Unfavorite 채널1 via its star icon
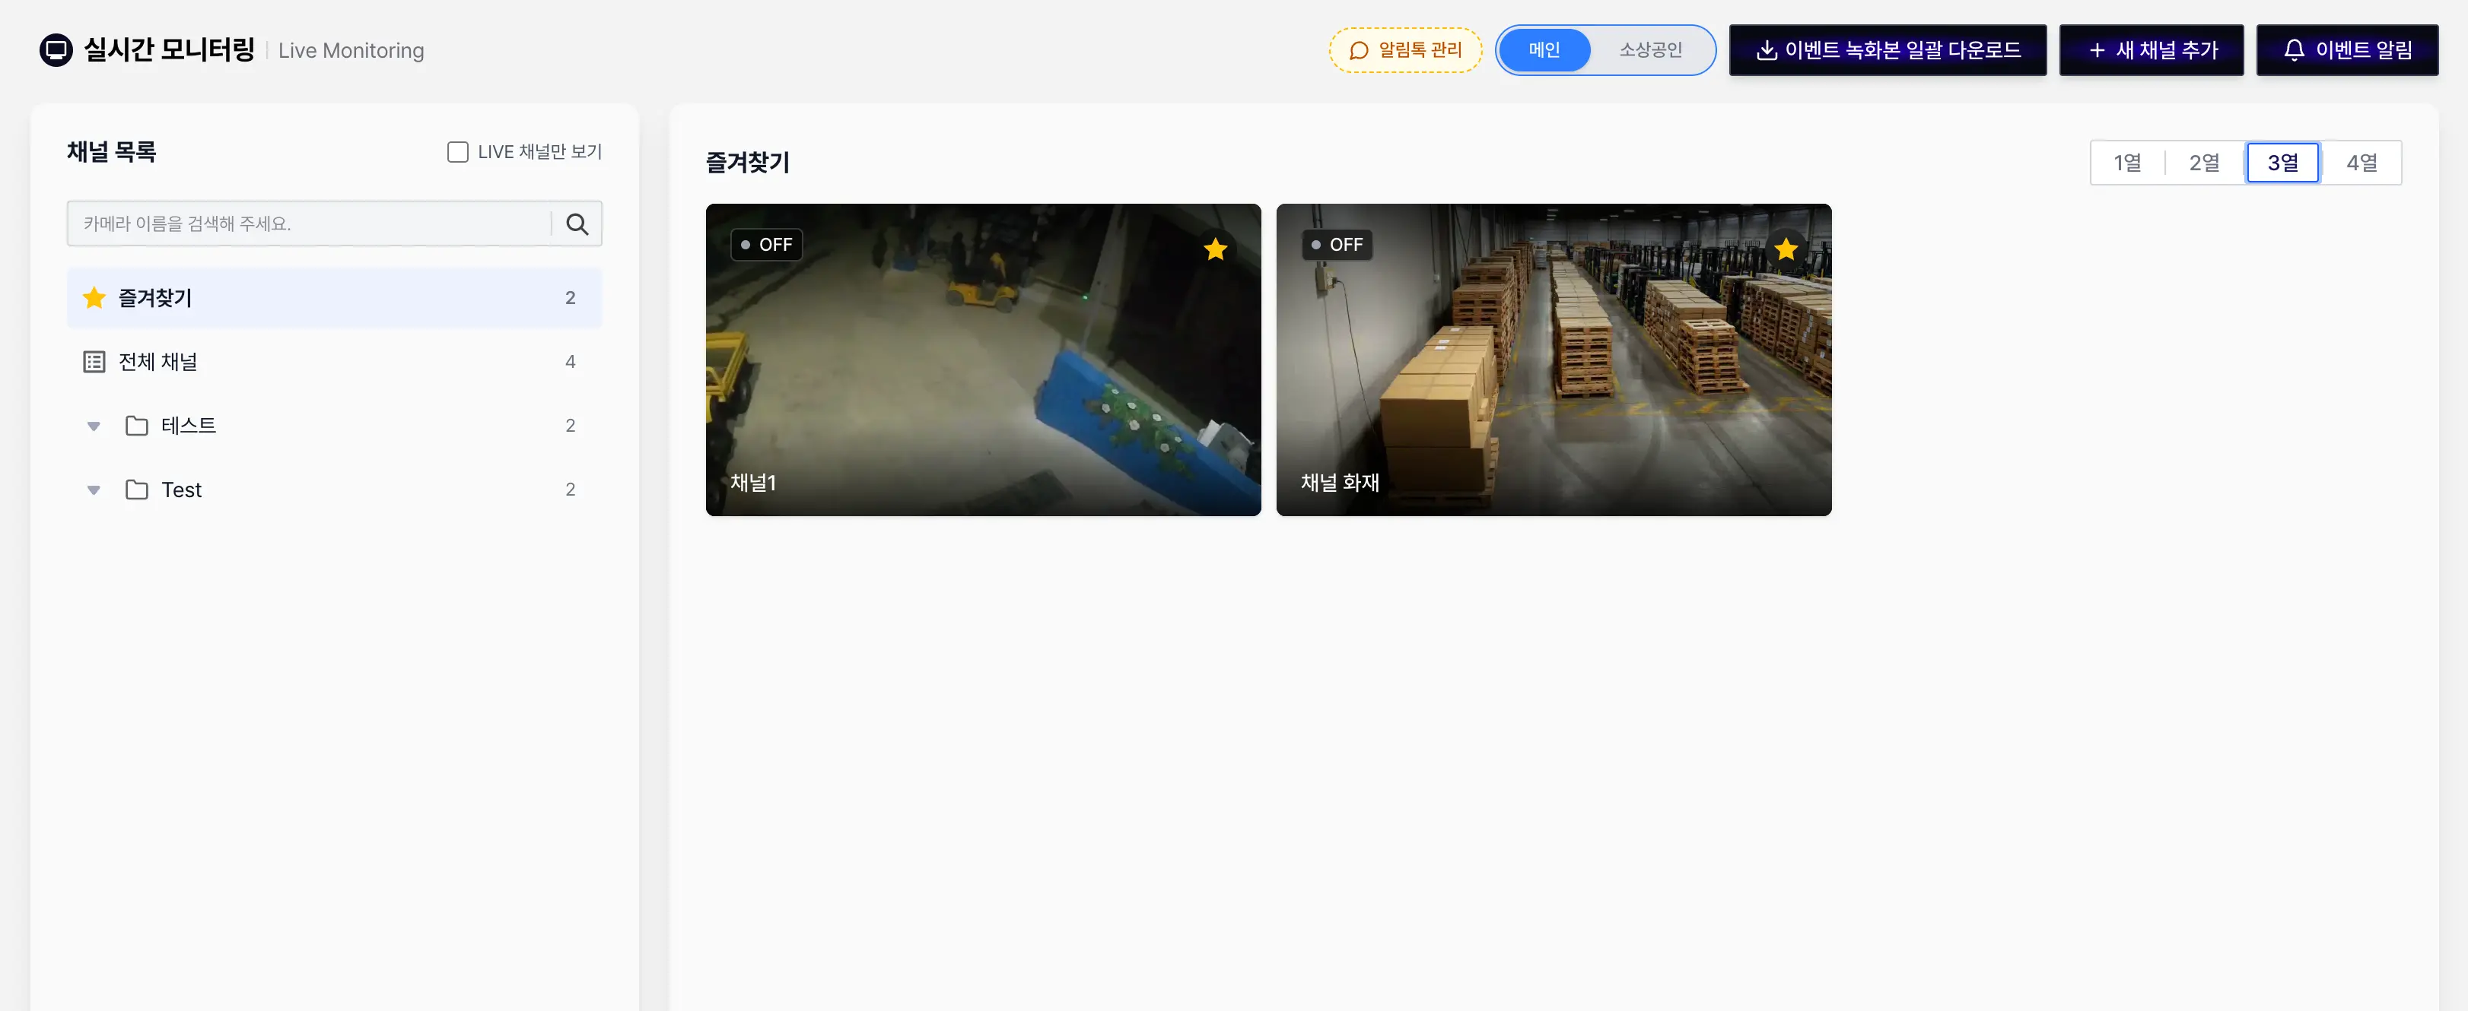This screenshot has width=2468, height=1011. [1215, 249]
